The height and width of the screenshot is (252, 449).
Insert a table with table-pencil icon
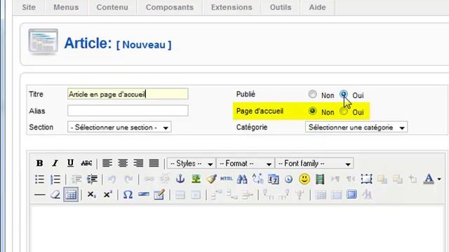[x=159, y=195]
